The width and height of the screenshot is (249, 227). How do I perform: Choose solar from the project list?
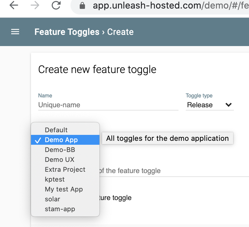tap(52, 199)
